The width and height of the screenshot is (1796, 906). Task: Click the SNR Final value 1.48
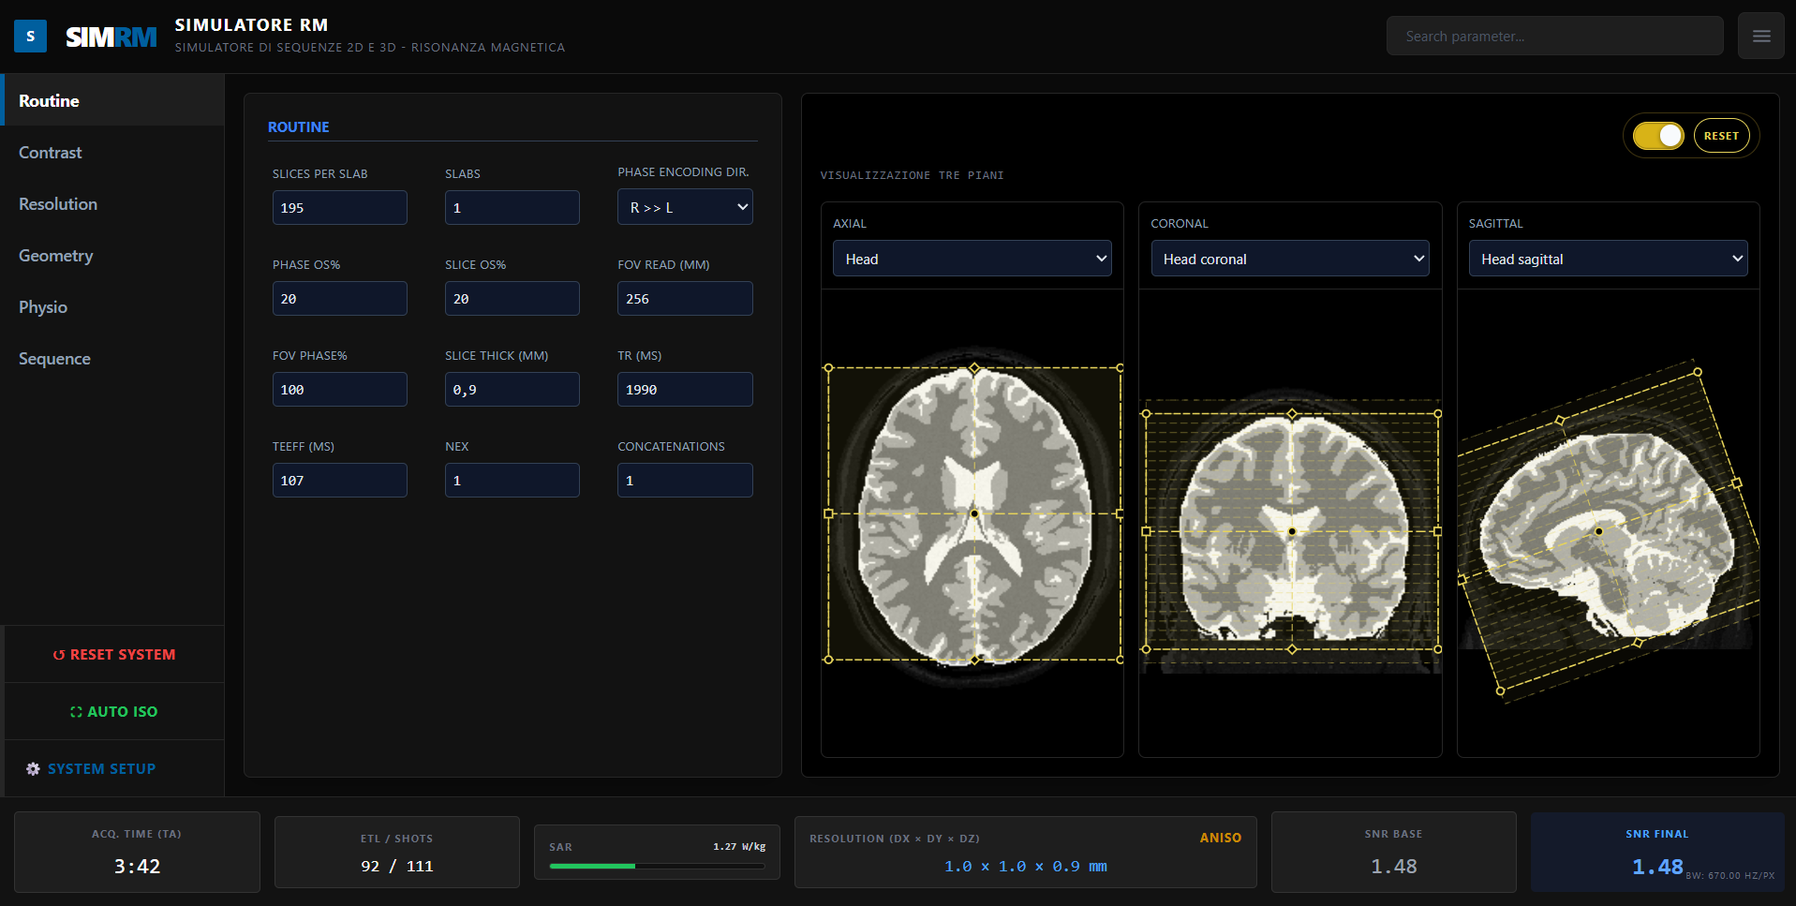[x=1657, y=867]
